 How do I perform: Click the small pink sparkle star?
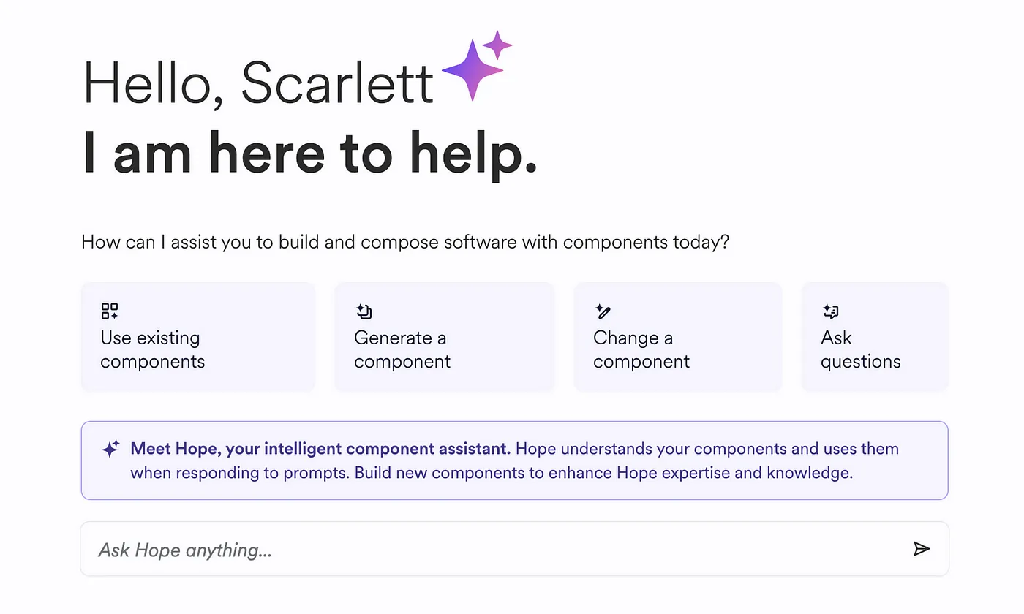click(x=497, y=45)
